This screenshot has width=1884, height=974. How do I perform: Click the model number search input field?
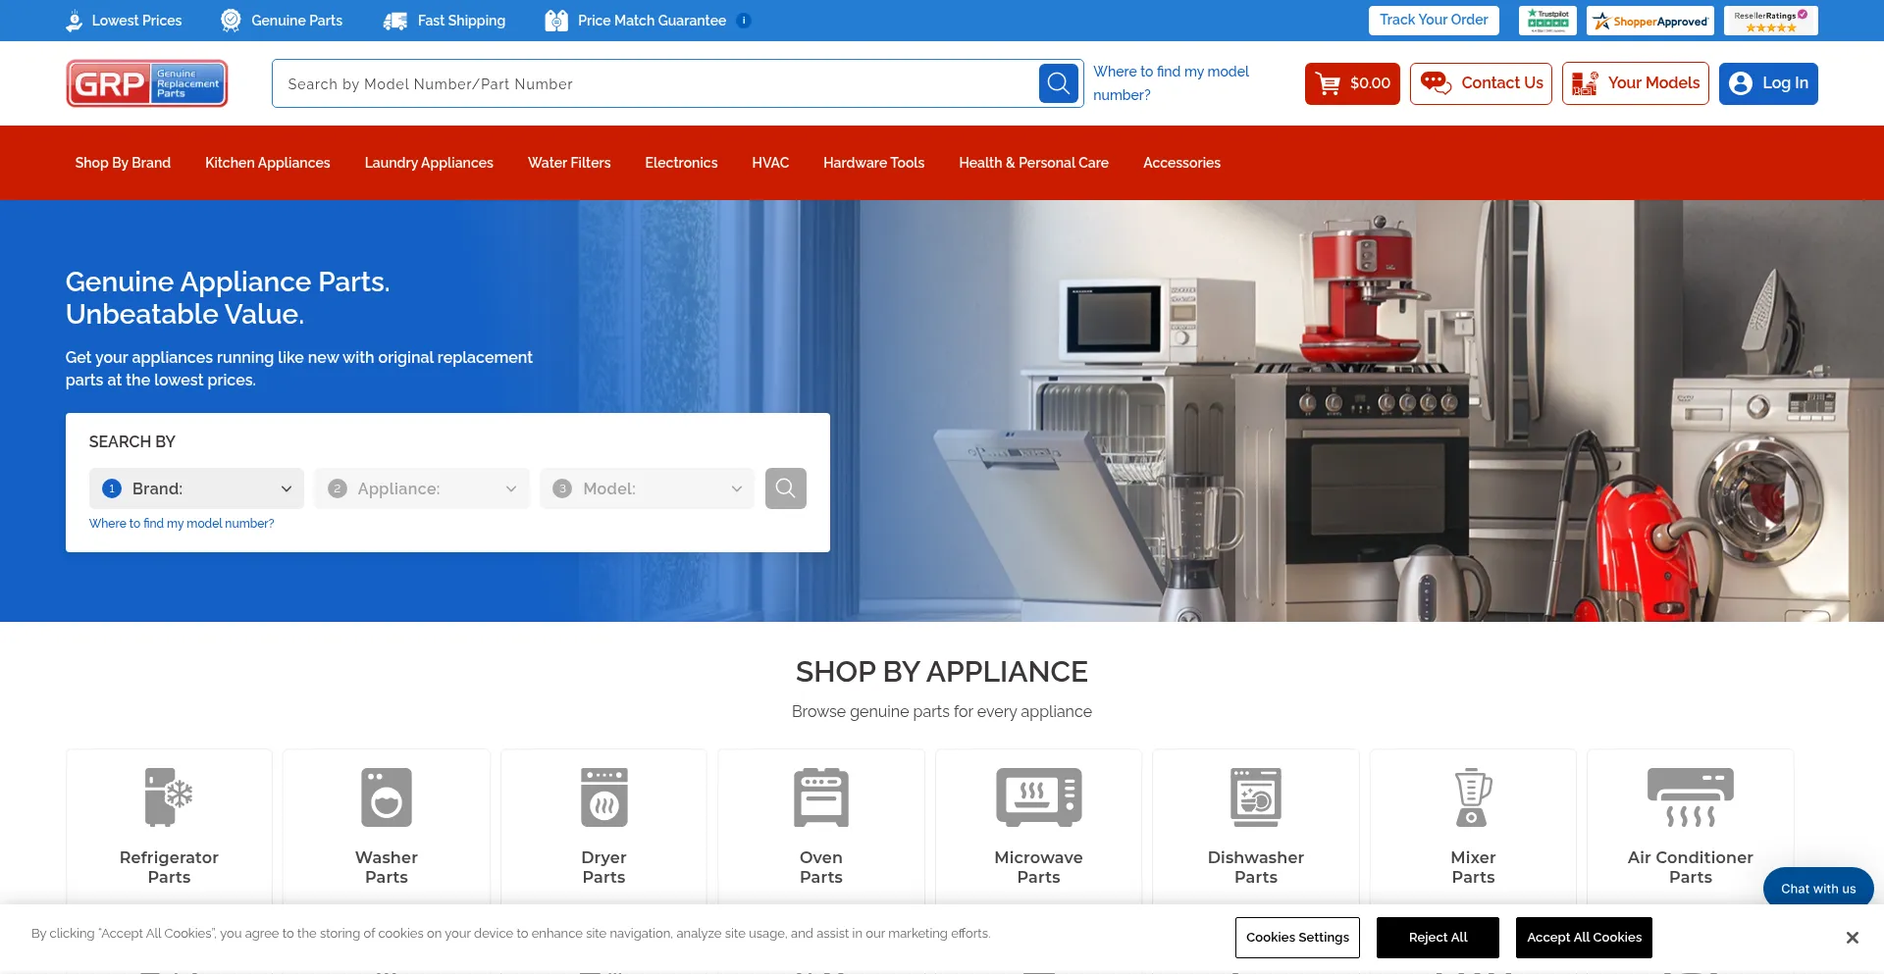click(655, 84)
